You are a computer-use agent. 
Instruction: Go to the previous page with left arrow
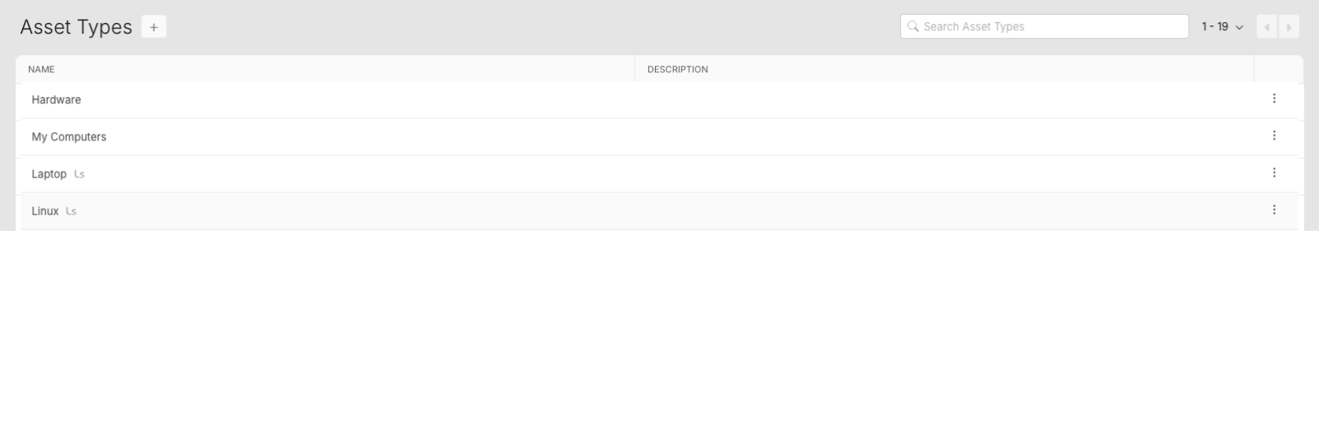(1267, 27)
